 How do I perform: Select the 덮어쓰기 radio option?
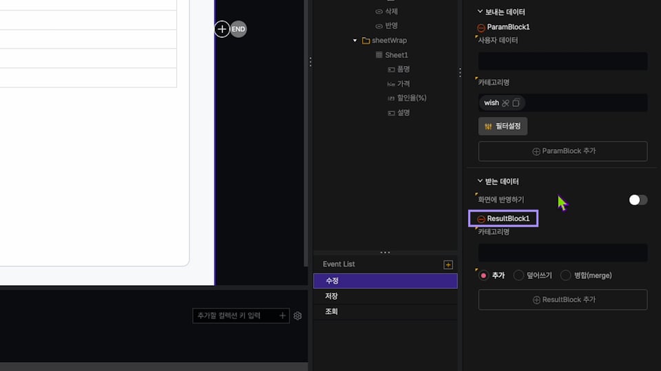click(x=518, y=276)
